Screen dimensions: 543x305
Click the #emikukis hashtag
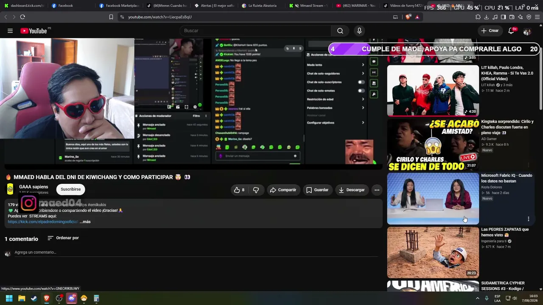(x=97, y=205)
